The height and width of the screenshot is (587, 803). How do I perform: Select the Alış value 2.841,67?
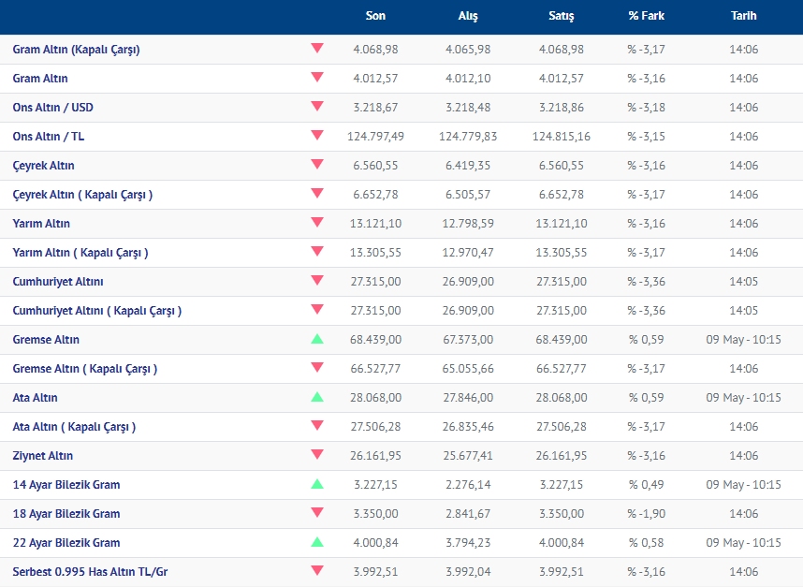(468, 514)
